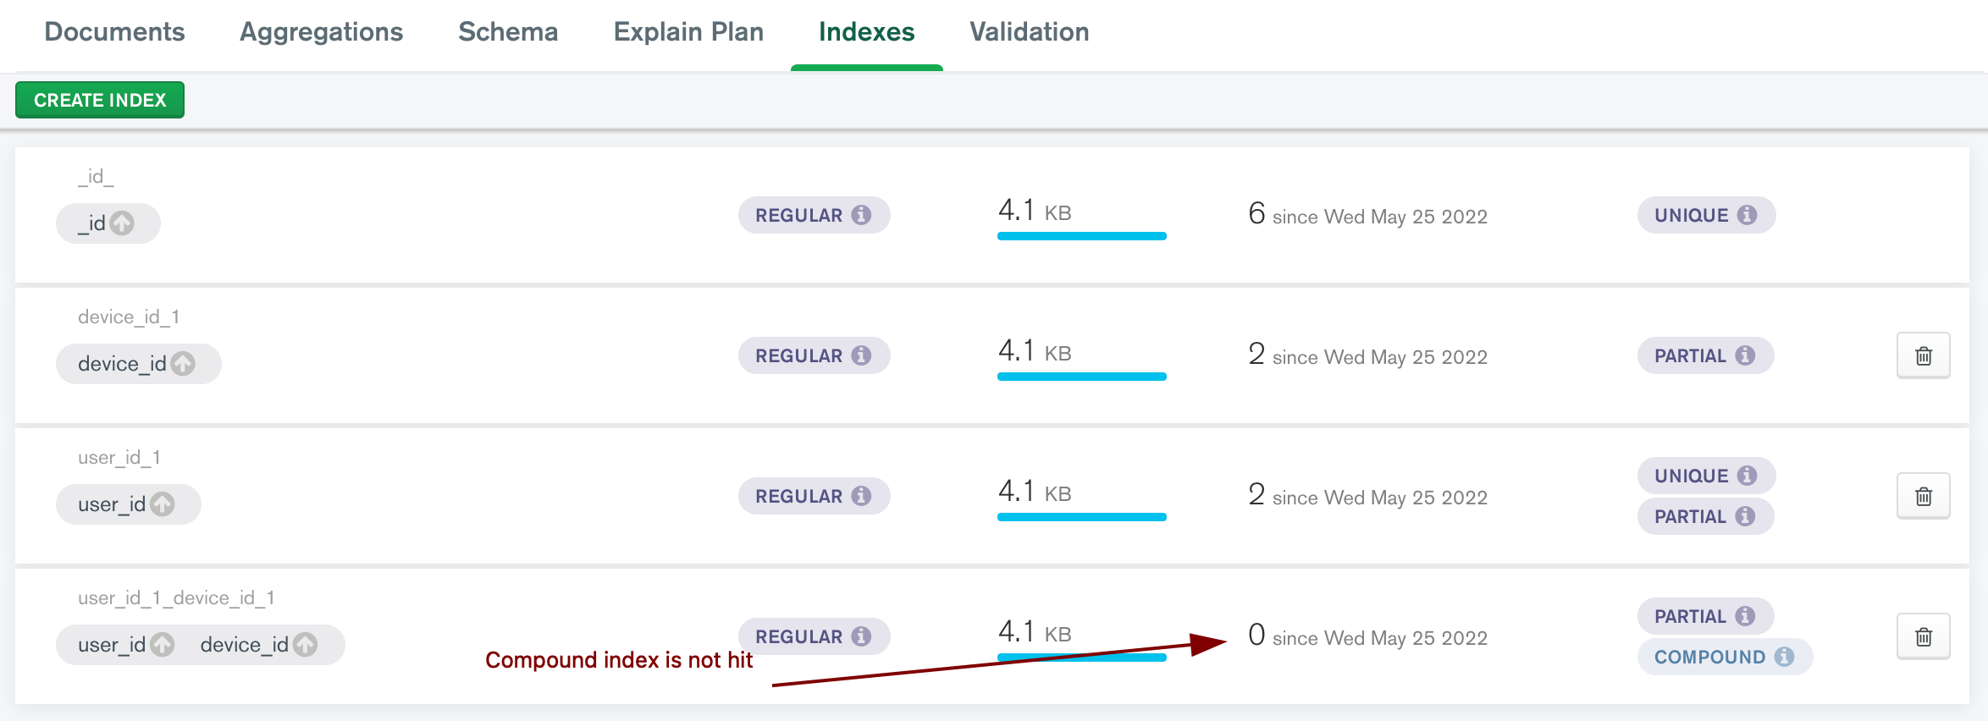Screen dimensions: 1988x721
Task: Go to the Validation tab
Action: coord(1030,32)
